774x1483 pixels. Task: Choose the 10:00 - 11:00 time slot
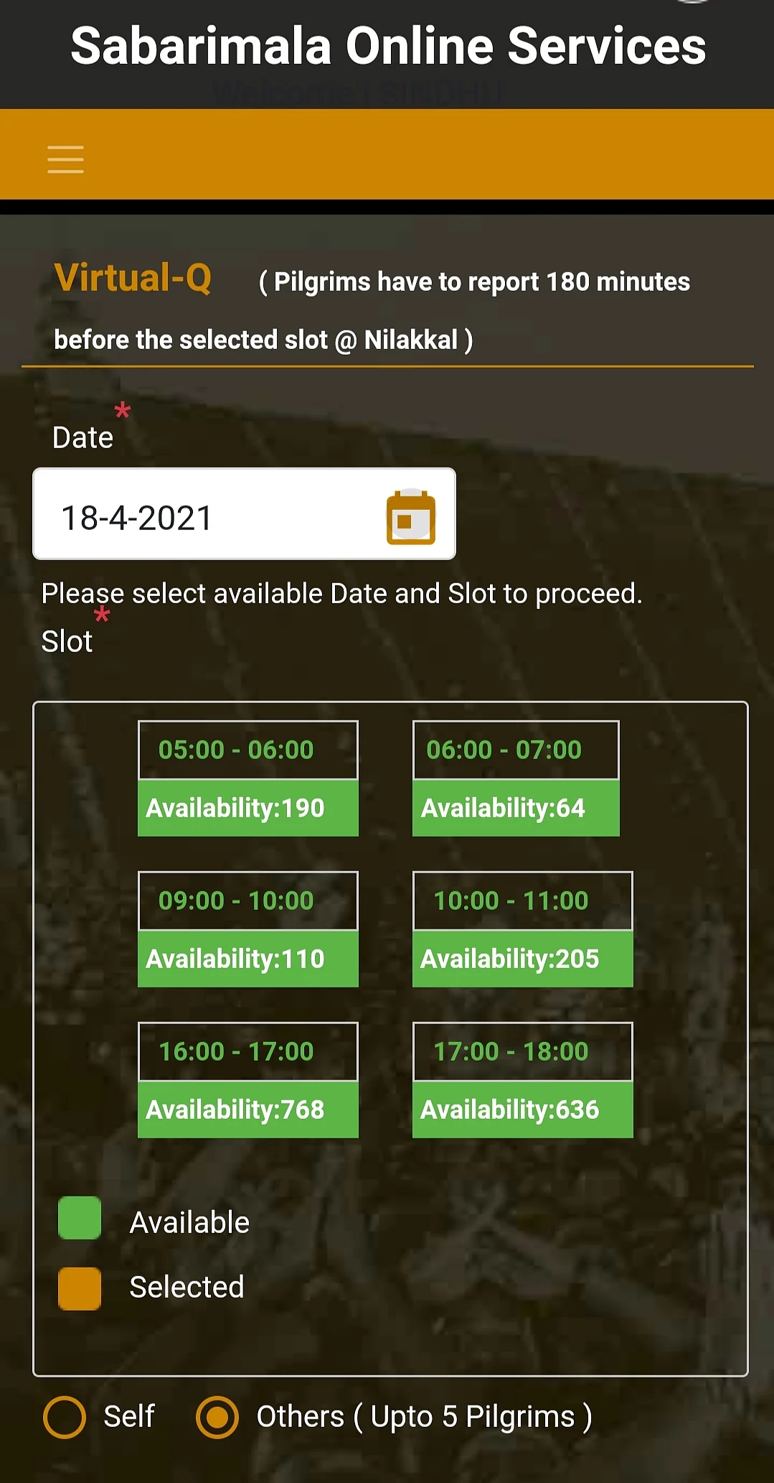pos(523,901)
